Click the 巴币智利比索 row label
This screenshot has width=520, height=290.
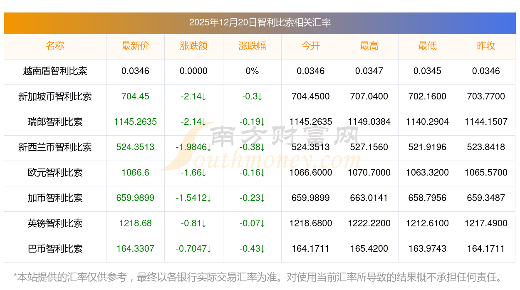click(55, 249)
